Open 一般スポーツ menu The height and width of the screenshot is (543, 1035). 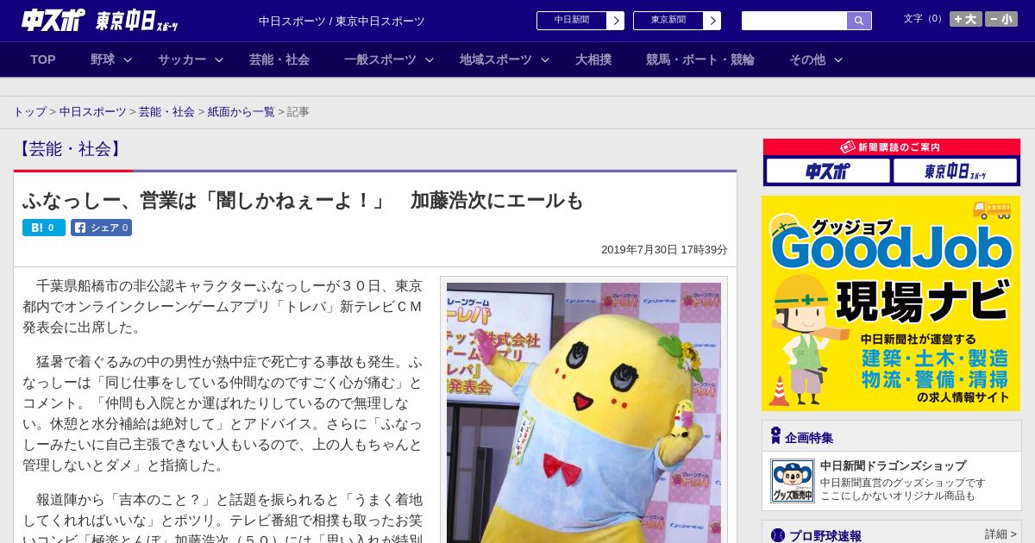pyautogui.click(x=380, y=59)
